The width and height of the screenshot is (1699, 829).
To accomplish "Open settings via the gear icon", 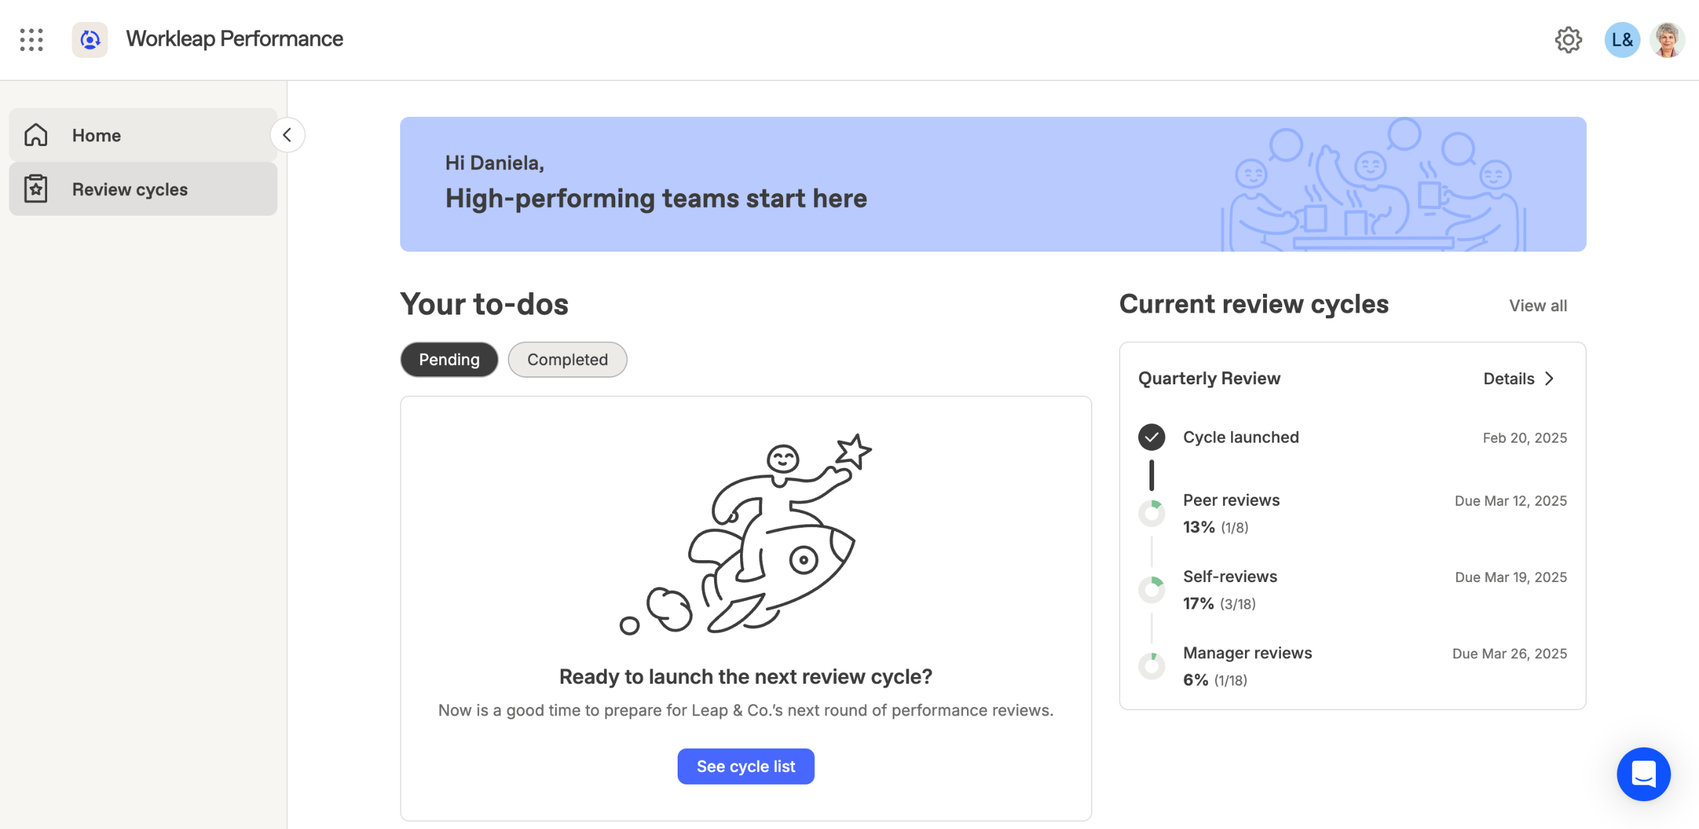I will click(1568, 40).
